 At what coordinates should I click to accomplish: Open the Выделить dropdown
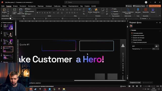pos(115,14)
